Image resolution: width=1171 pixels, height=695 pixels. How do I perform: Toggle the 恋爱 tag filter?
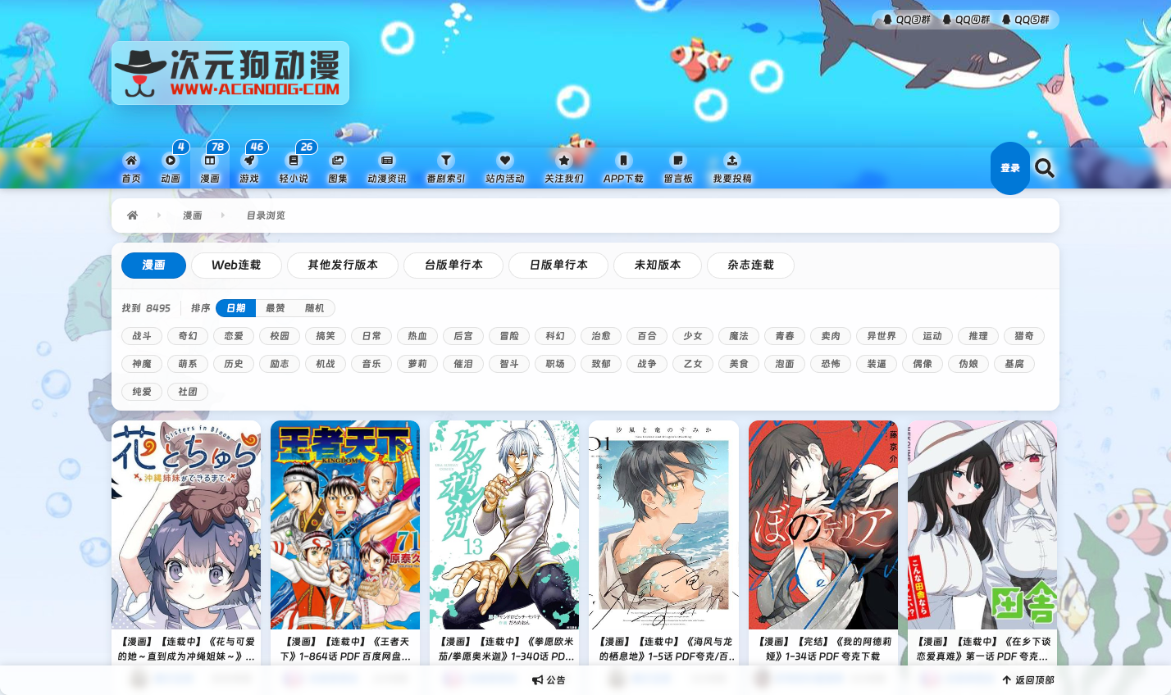pos(234,336)
